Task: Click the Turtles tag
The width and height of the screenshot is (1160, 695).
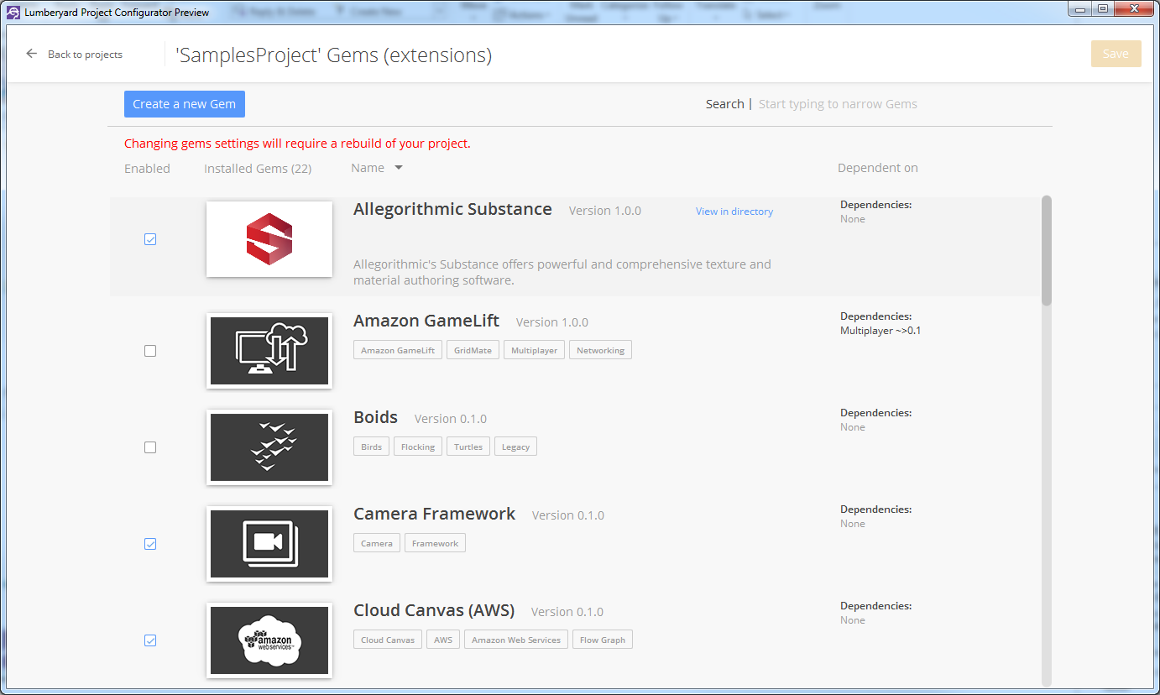Action: coord(468,447)
